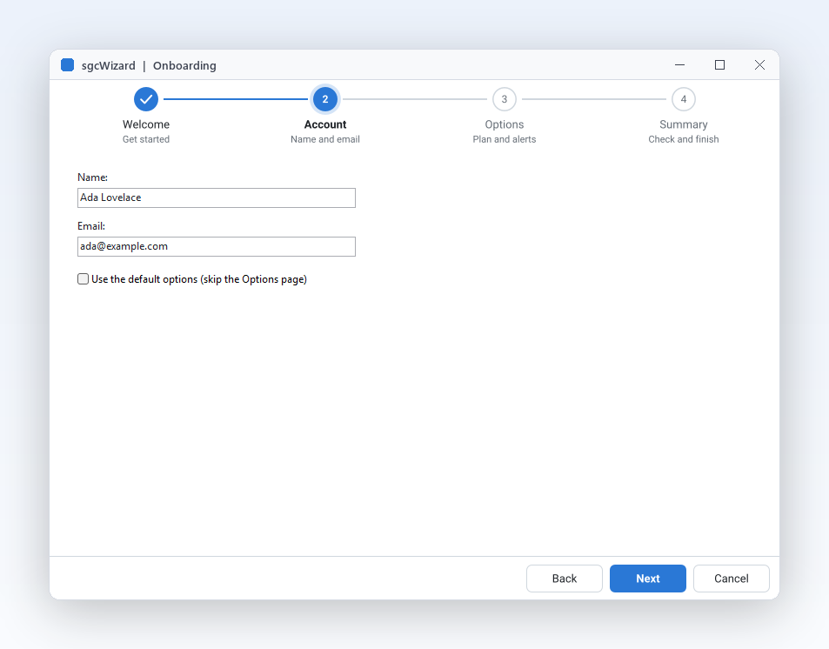Open the Welcome step label
This screenshot has width=829, height=649.
tap(146, 124)
